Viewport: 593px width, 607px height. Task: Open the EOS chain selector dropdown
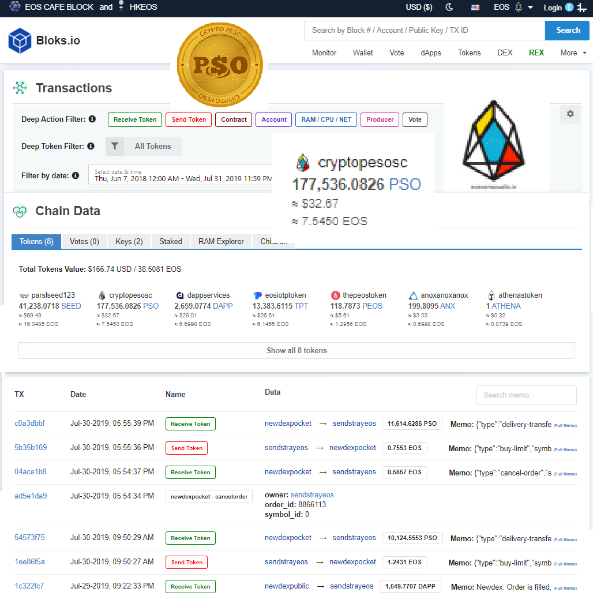[513, 8]
